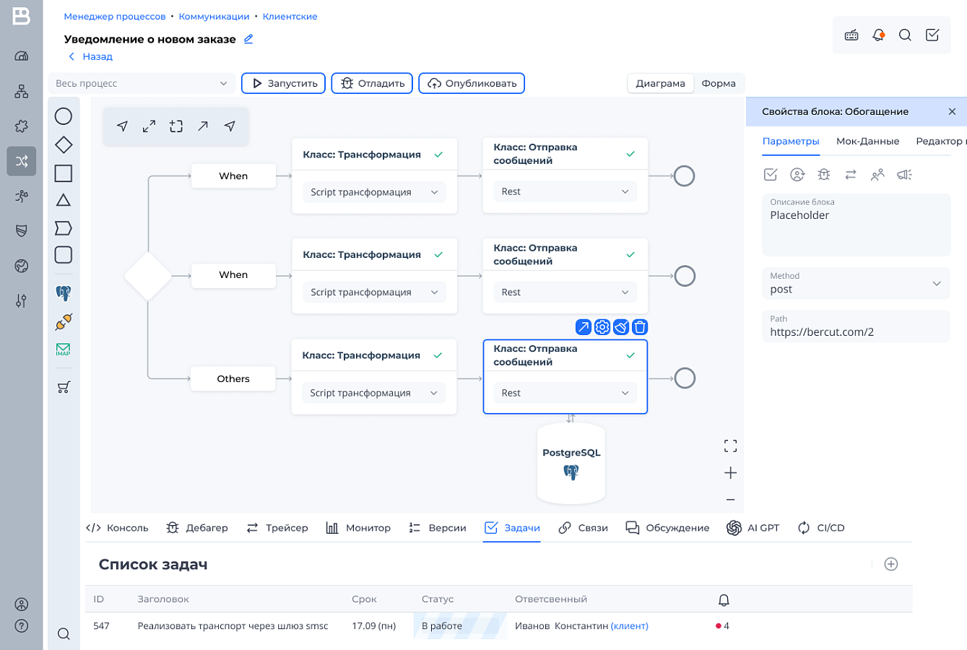Click the Path input field
The image size is (967, 650).
[856, 326]
